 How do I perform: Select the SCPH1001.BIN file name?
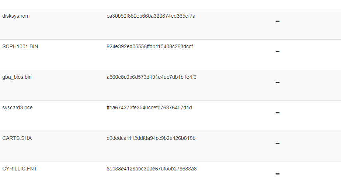(x=20, y=46)
